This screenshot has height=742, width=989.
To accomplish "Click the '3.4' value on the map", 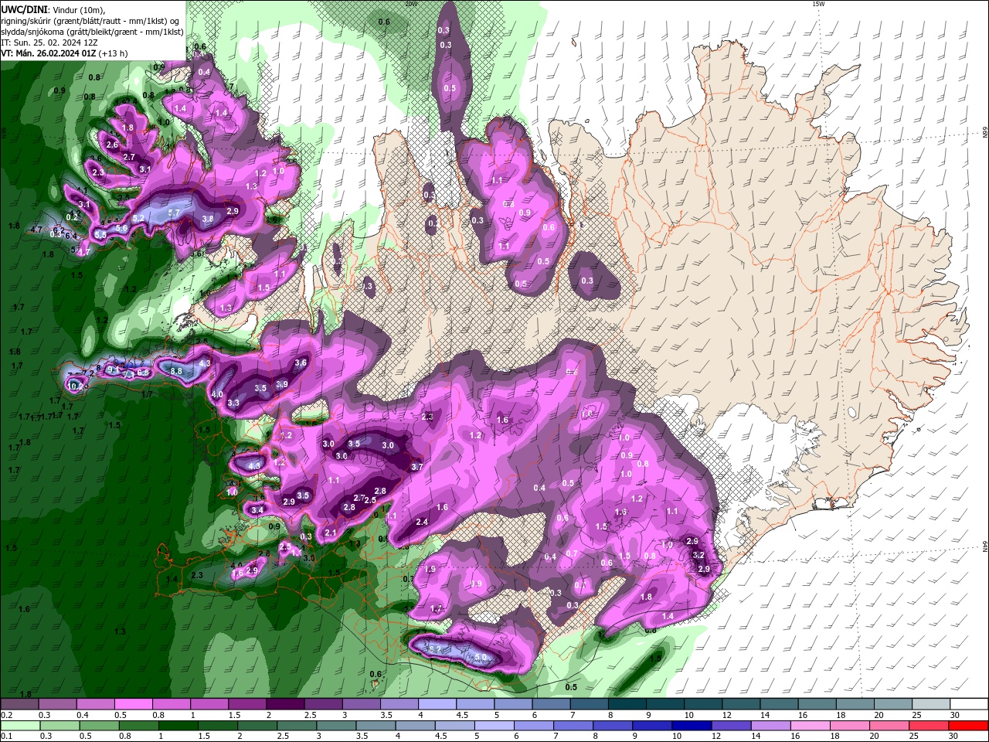I will [x=258, y=510].
